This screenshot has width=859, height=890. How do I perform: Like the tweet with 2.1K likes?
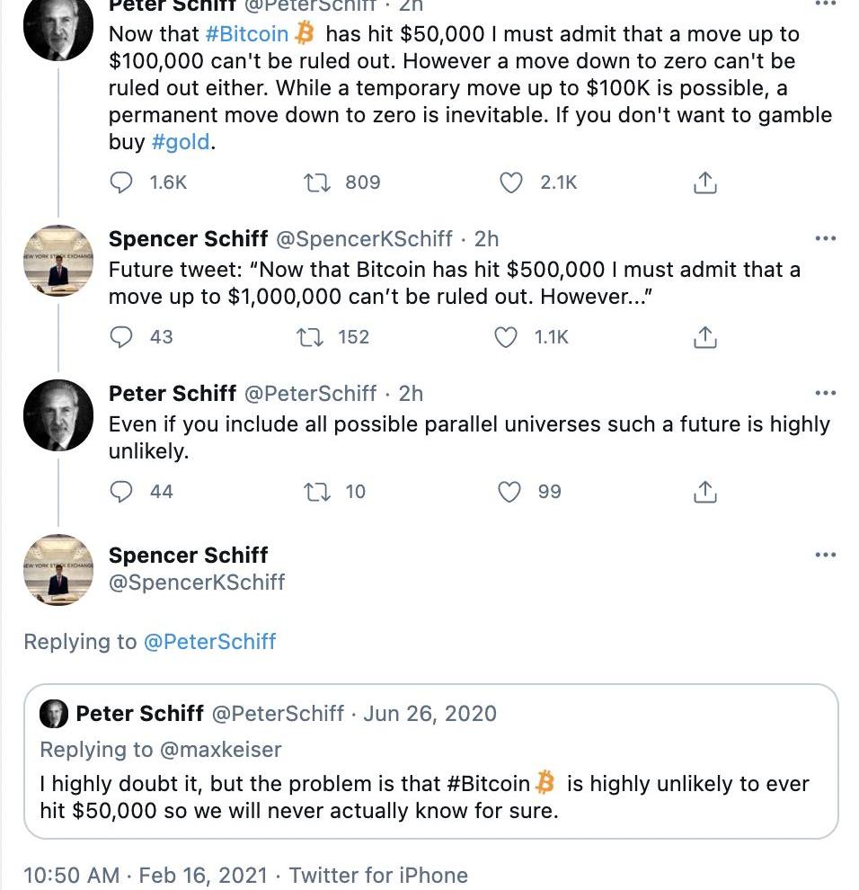pos(511,182)
